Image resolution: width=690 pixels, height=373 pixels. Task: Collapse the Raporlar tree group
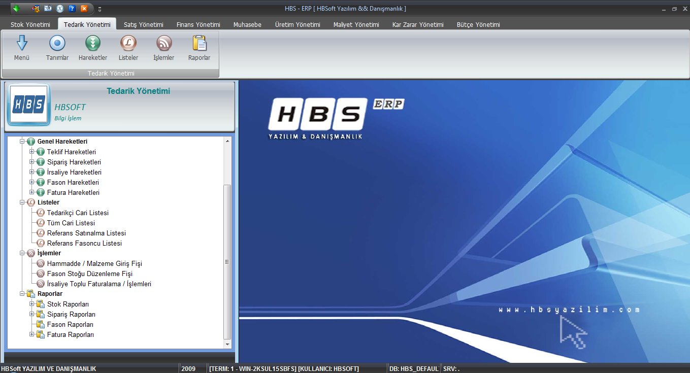(22, 294)
